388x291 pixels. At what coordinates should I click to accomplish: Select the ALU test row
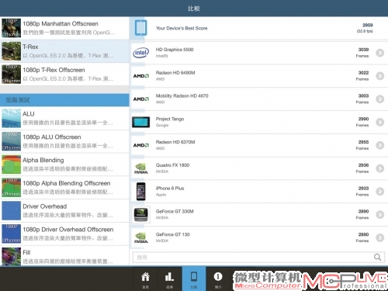click(x=64, y=118)
